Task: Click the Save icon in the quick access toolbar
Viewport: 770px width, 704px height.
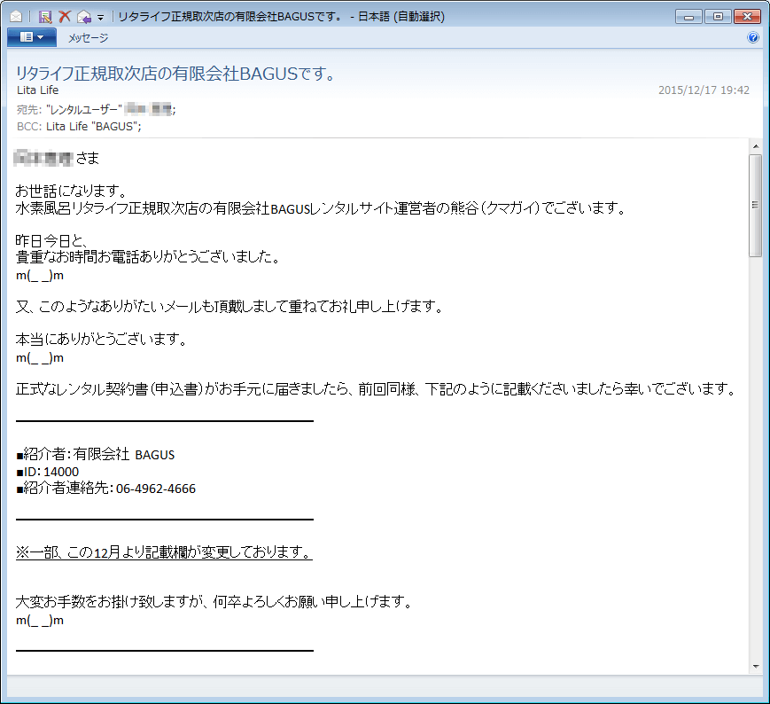Action: point(45,17)
